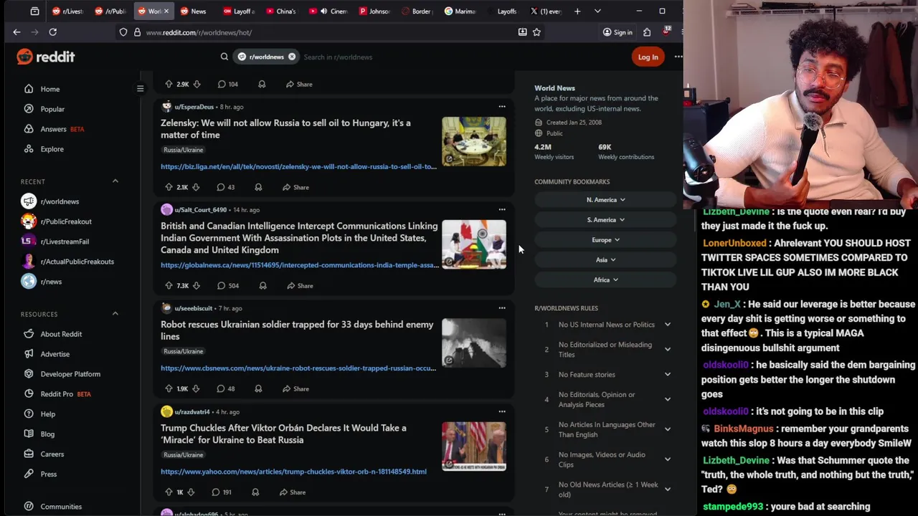Upvote the Zelensky Hungary oil post
This screenshot has height=516, width=918.
pyautogui.click(x=169, y=187)
